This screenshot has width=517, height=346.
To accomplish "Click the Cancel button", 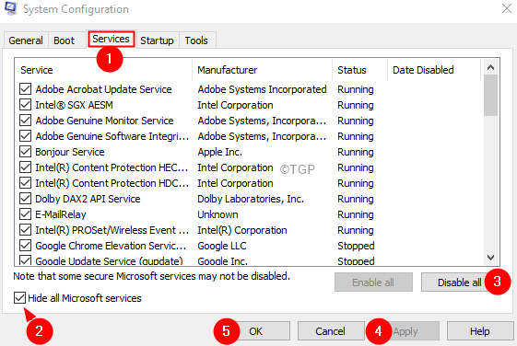I will (330, 331).
